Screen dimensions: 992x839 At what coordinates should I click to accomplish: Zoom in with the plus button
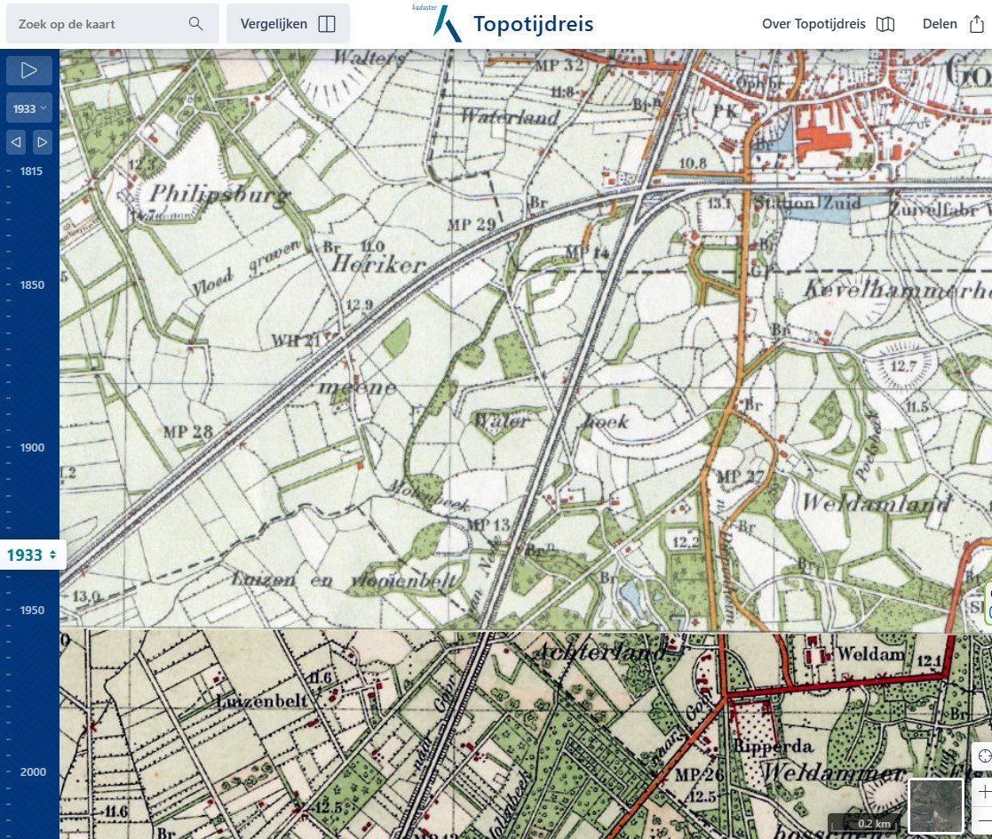point(984,790)
